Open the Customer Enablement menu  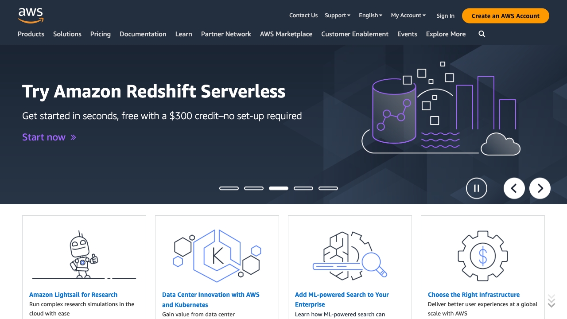click(x=355, y=34)
